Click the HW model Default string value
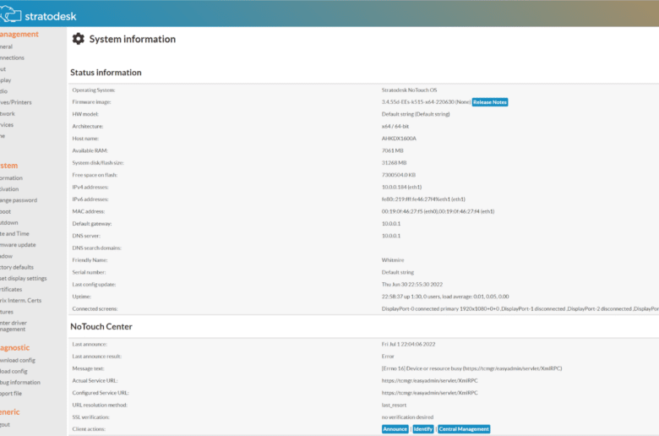Image resolution: width=659 pixels, height=436 pixels. coord(416,114)
